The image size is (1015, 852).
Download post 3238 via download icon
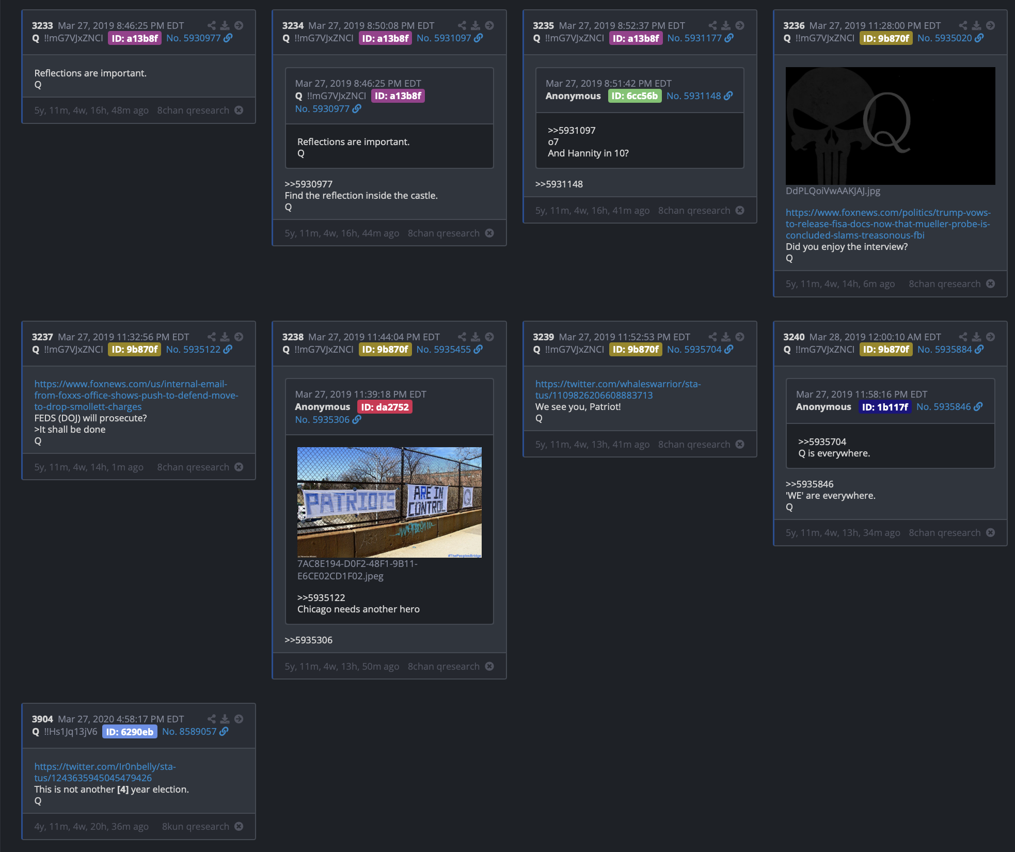475,337
